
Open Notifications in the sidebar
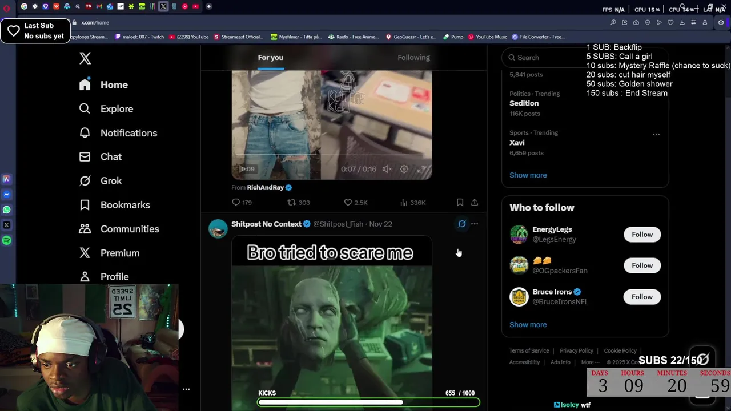(x=118, y=132)
